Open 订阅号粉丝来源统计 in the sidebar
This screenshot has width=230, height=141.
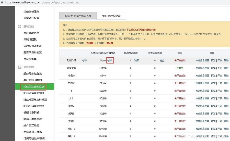(x=35, y=138)
